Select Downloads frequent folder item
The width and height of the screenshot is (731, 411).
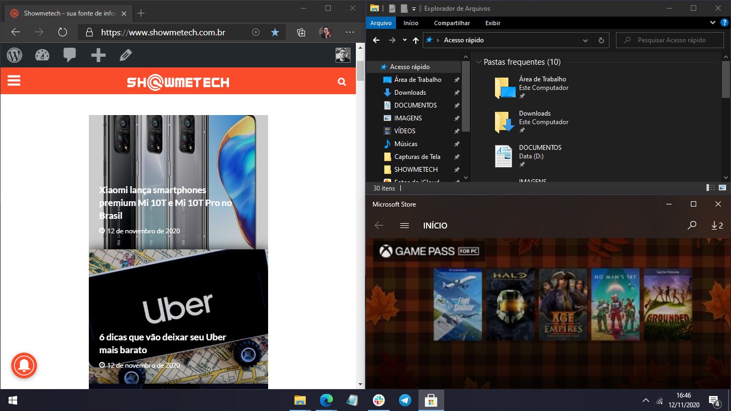pos(531,122)
